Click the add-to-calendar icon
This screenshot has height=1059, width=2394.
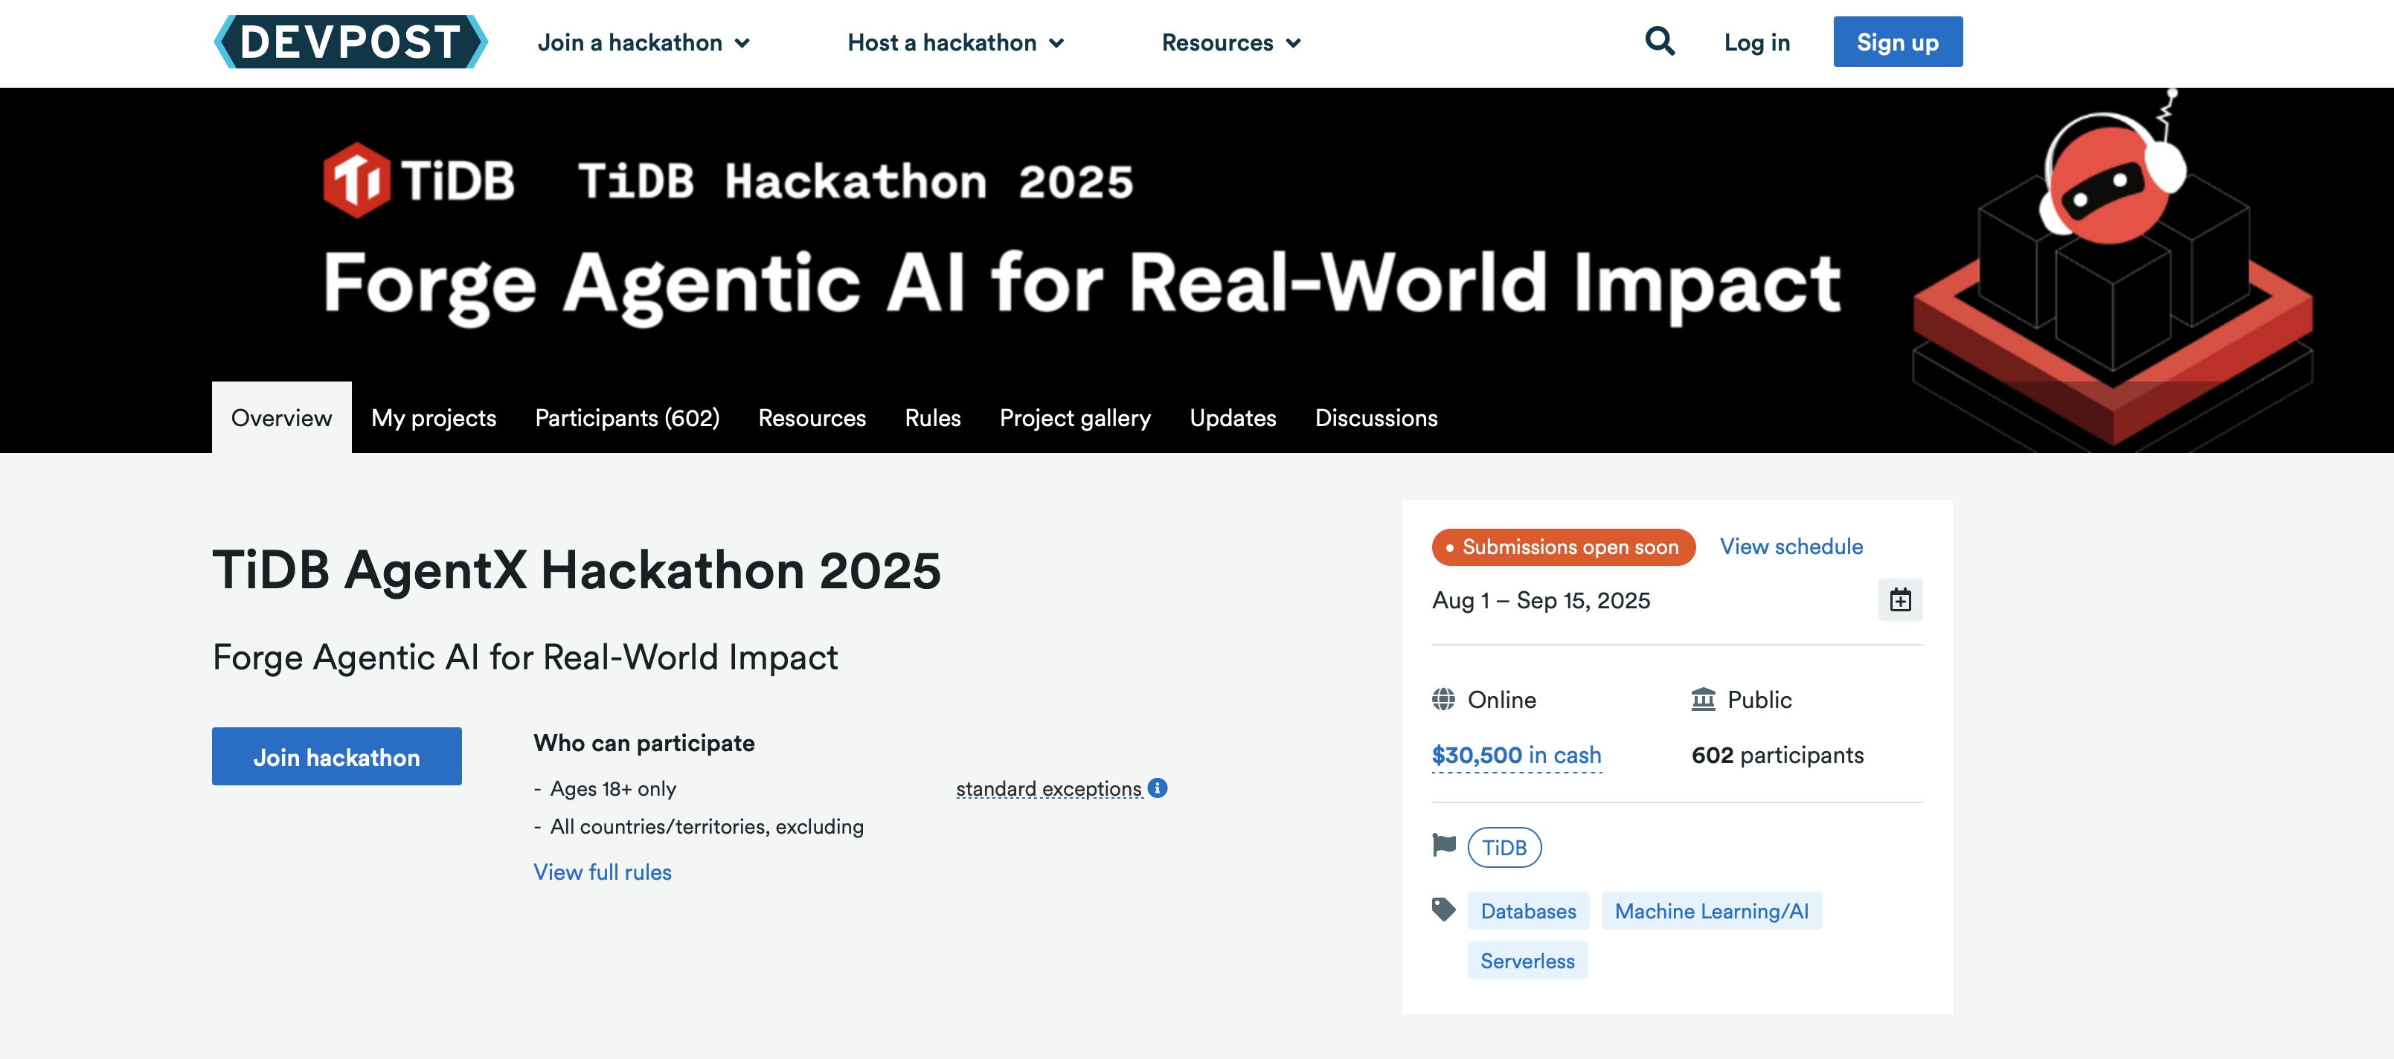pyautogui.click(x=1899, y=600)
